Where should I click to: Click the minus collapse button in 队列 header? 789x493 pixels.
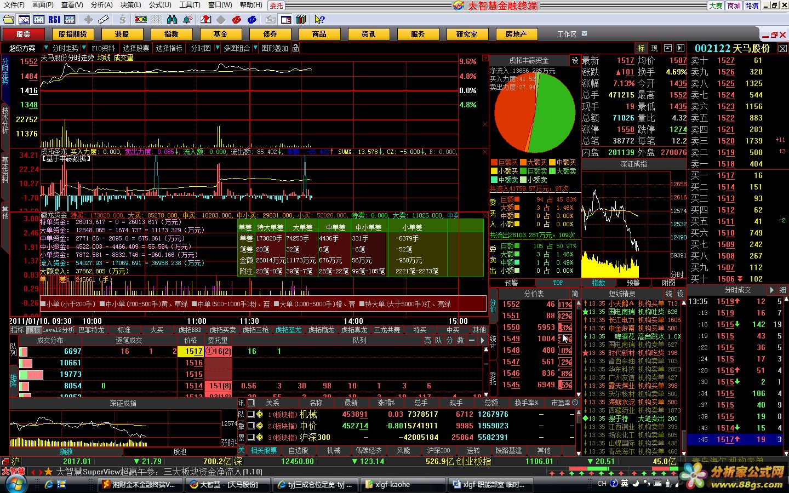471,340
